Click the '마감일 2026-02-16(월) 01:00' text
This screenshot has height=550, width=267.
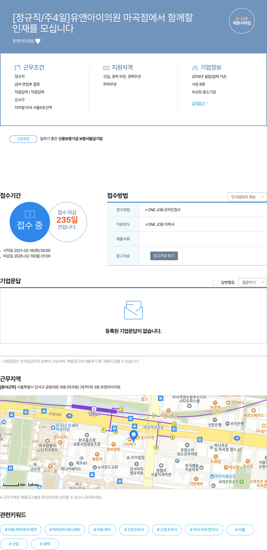click(x=27, y=256)
